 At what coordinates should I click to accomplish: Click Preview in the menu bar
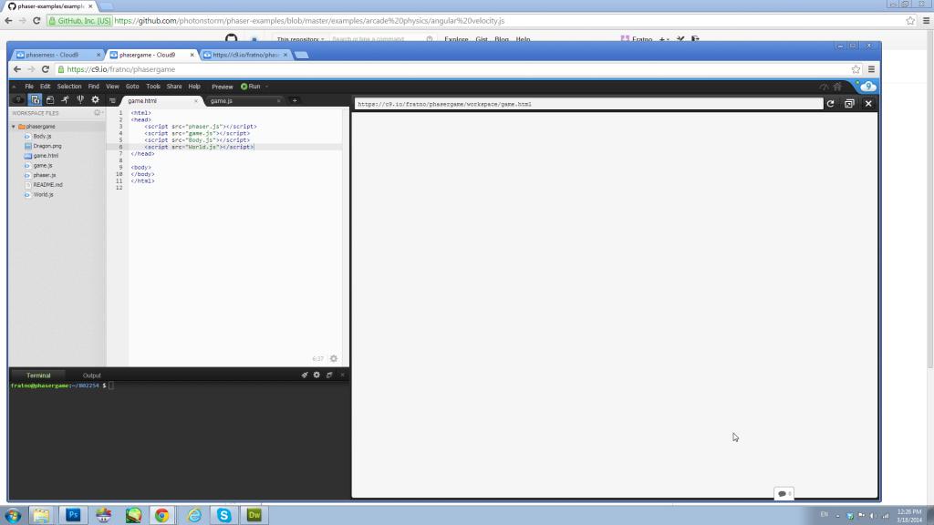[222, 87]
